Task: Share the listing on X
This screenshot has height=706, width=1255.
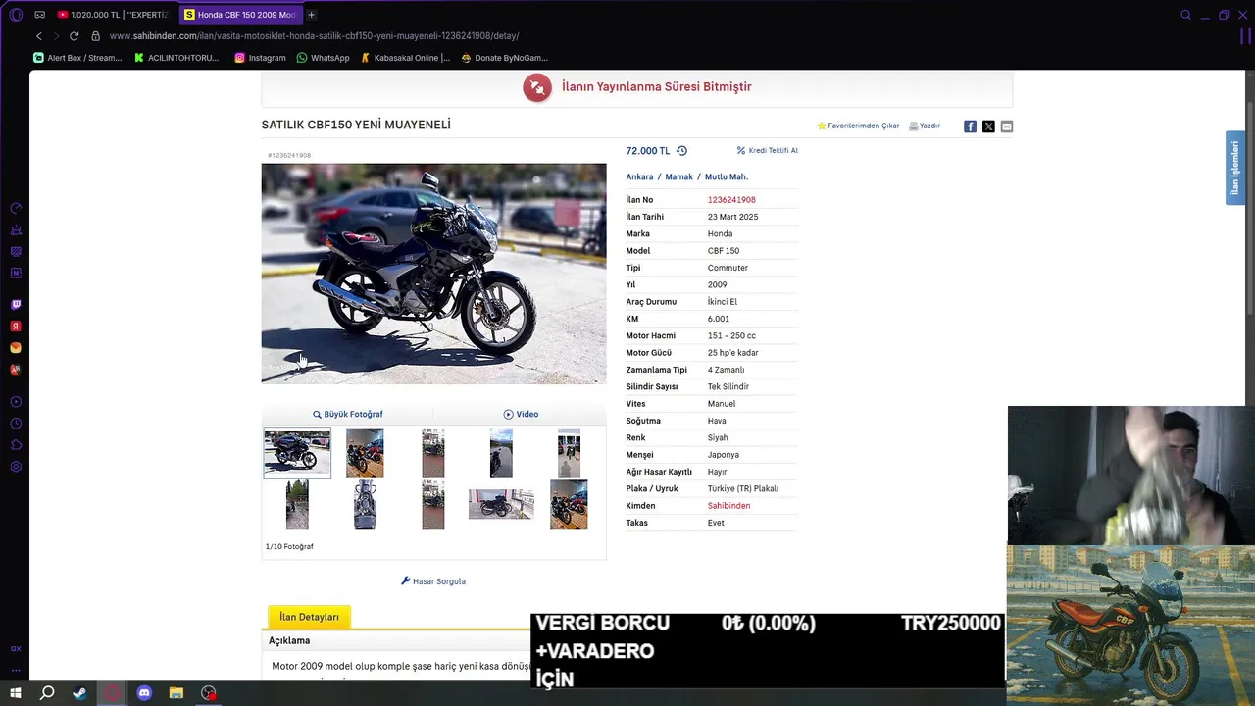Action: (x=988, y=126)
